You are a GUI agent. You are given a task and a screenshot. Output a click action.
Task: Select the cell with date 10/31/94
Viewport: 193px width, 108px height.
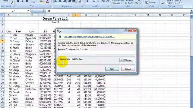pos(59,83)
